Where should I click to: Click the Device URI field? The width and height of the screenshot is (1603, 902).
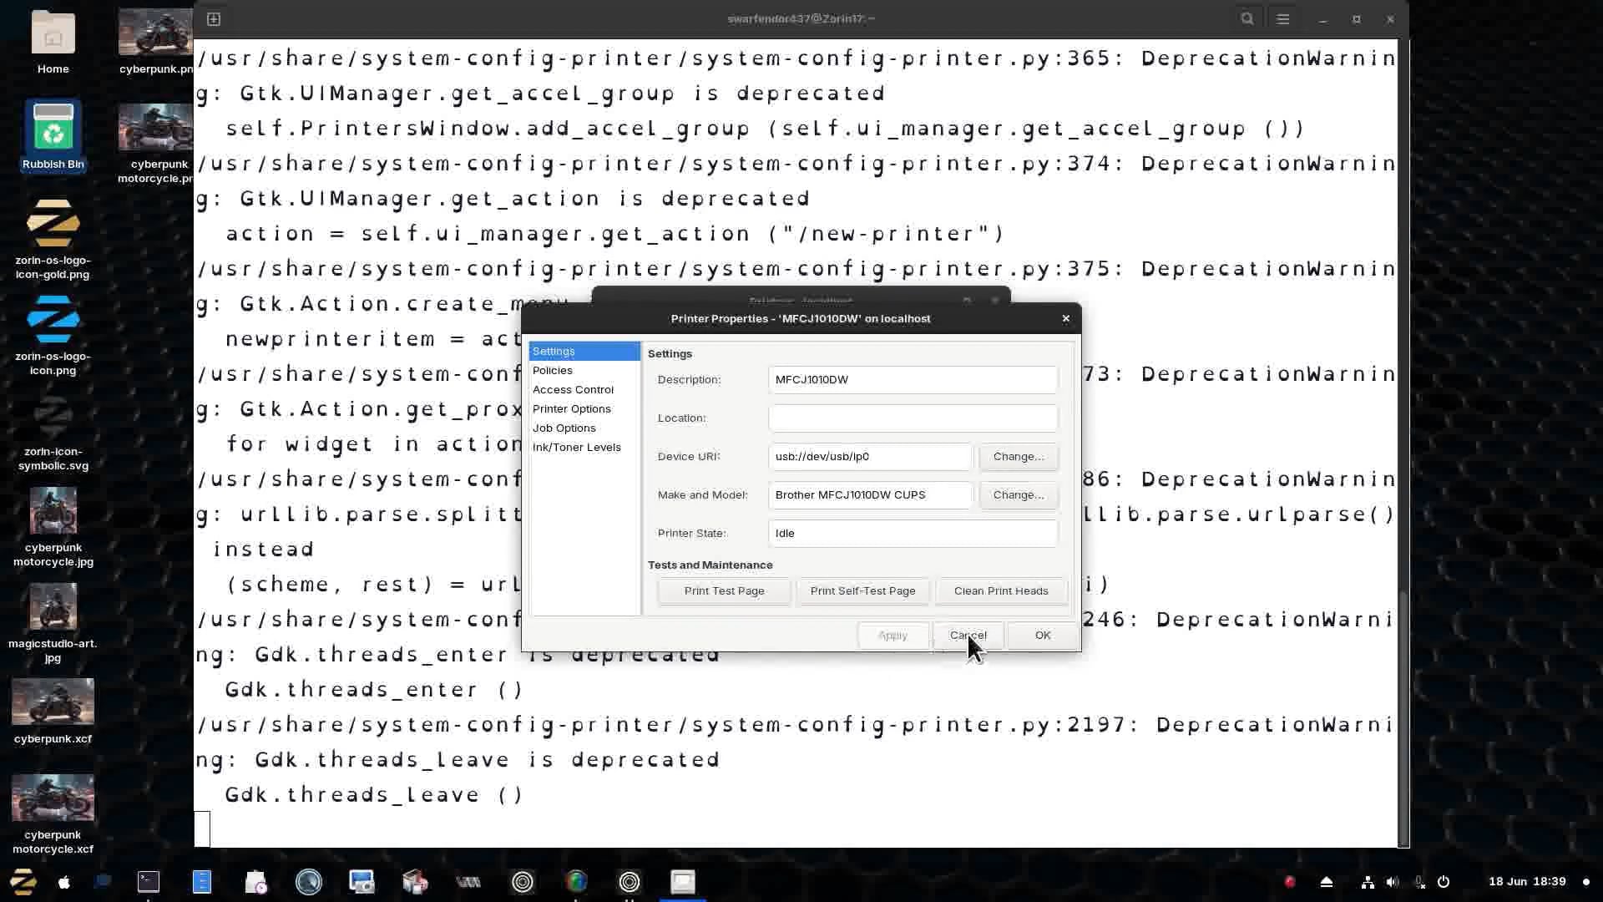click(870, 456)
